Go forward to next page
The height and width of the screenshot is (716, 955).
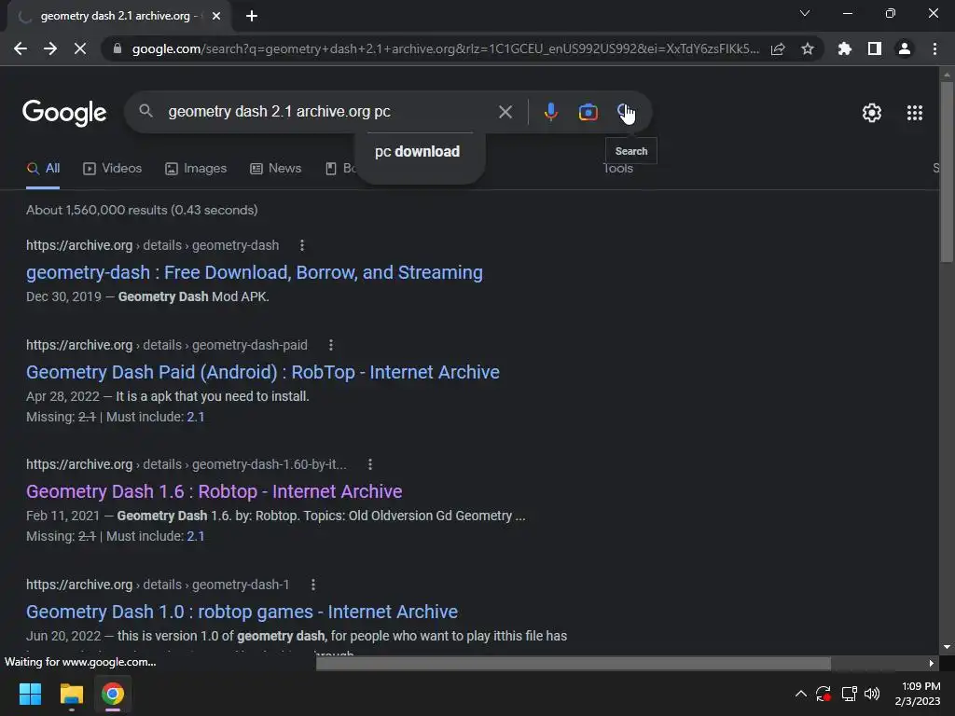point(50,48)
